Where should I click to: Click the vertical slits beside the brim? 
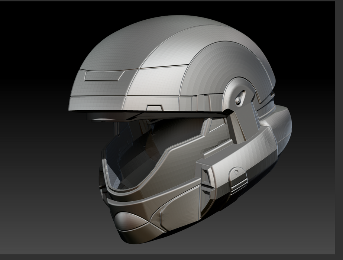click(x=203, y=100)
